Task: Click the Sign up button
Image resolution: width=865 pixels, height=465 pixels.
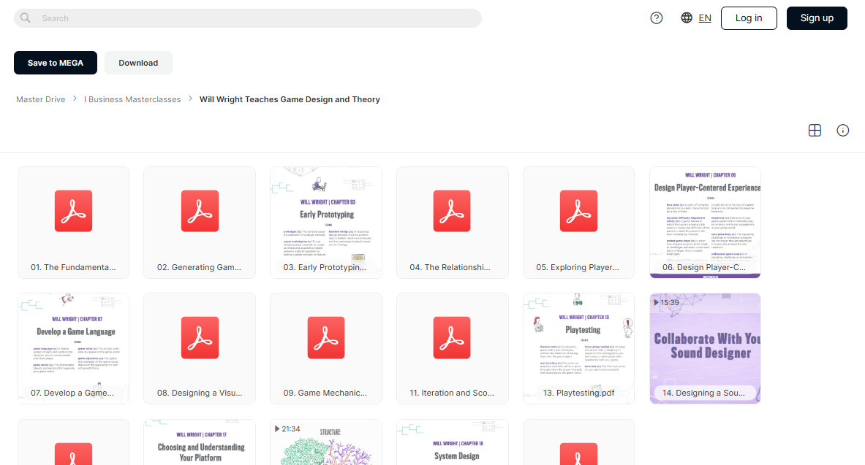Action: 817,18
